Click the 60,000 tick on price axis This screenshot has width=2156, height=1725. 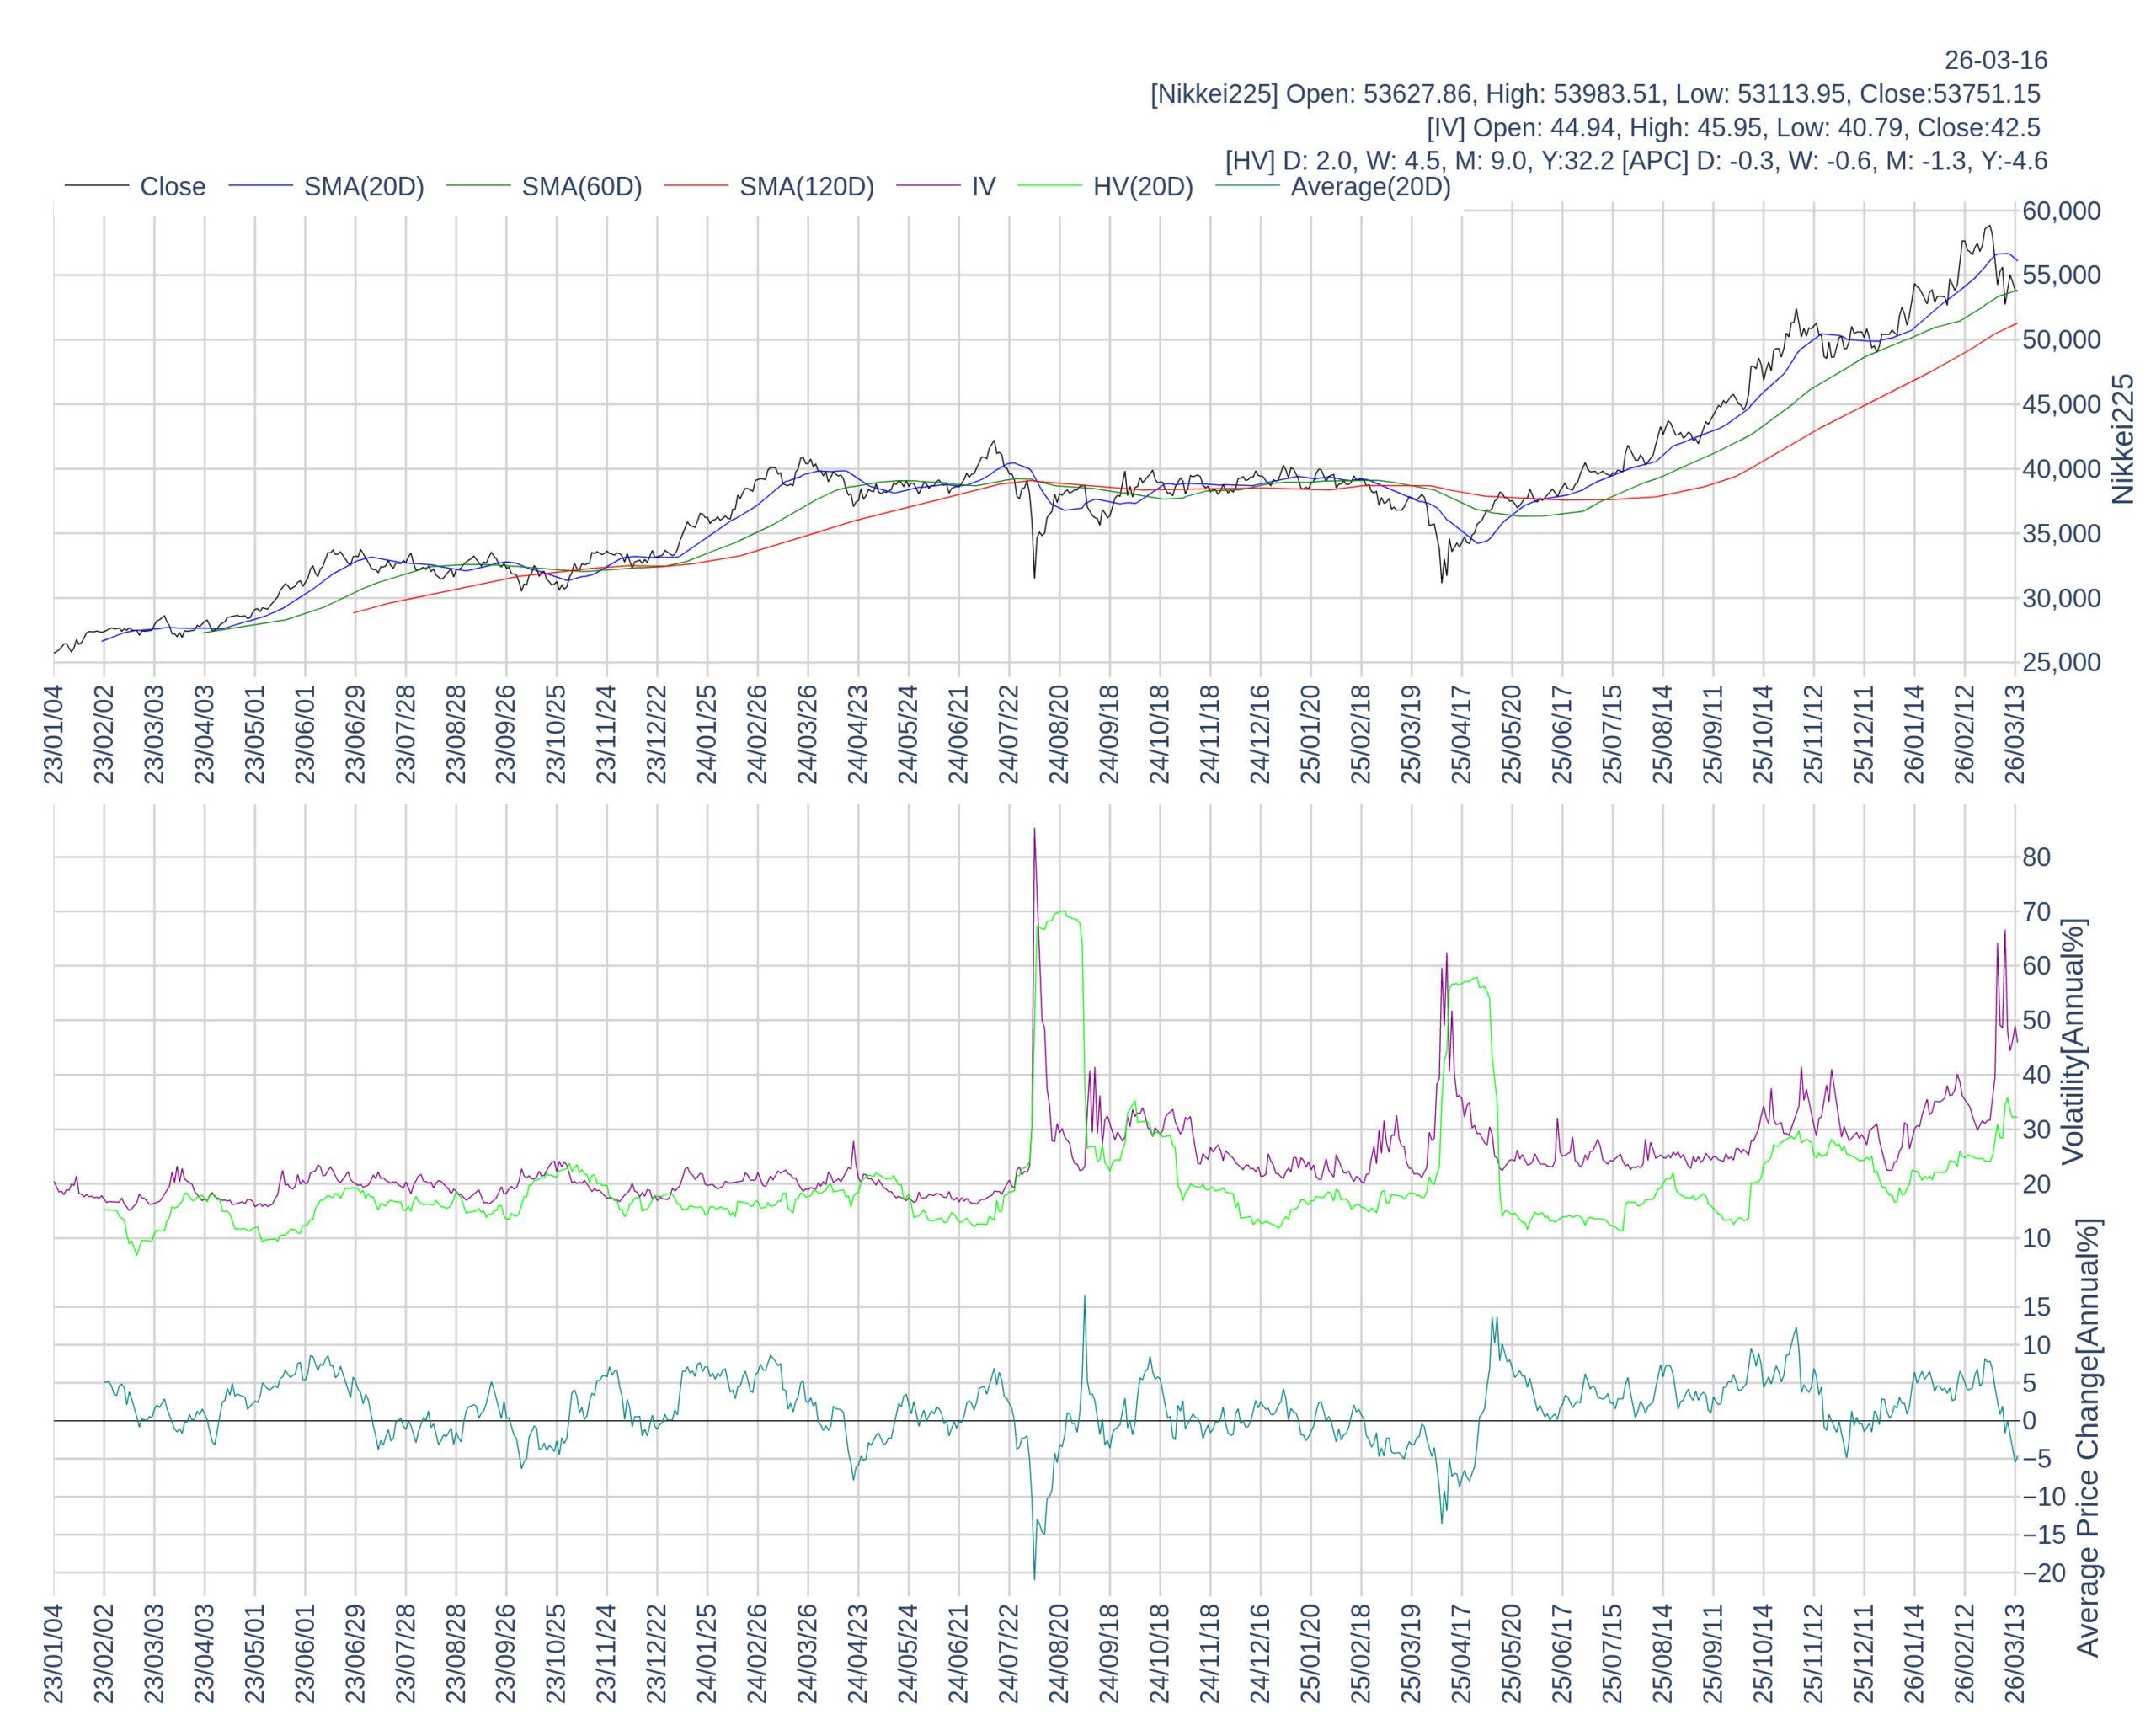click(x=2060, y=211)
